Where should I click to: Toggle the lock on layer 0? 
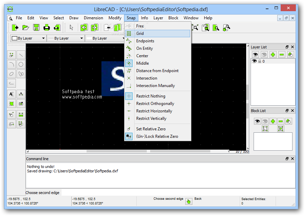[x=259, y=61]
